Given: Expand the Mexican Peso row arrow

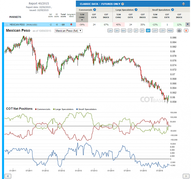Looking at the screenshot, I should [x=188, y=24].
